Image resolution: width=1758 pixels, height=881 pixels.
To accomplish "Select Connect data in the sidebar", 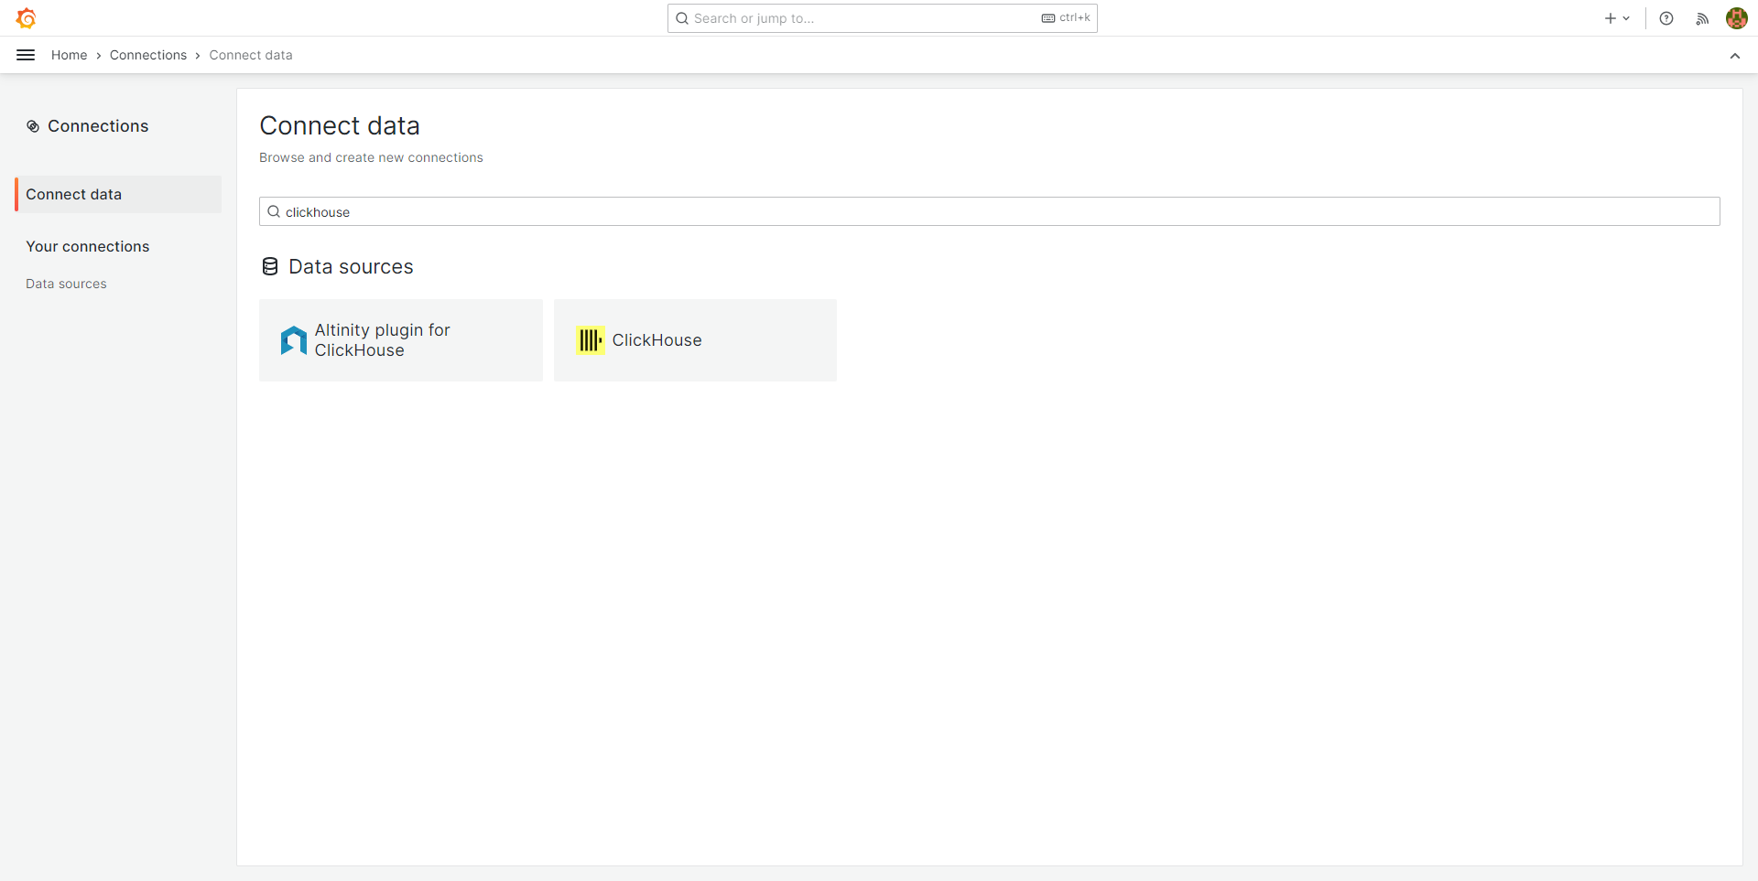I will [x=118, y=194].
